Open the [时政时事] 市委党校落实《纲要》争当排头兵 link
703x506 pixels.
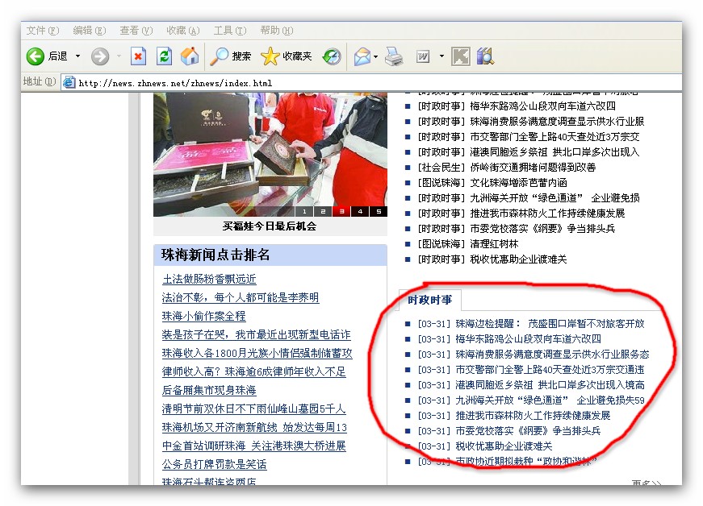coord(517,229)
